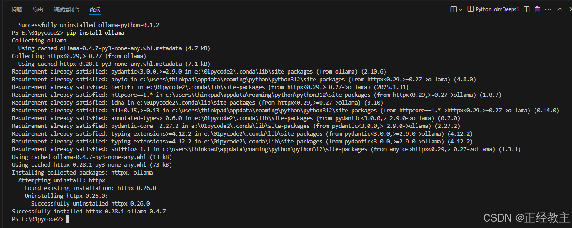Click the 'Installing collected packages' line

pos(82,173)
